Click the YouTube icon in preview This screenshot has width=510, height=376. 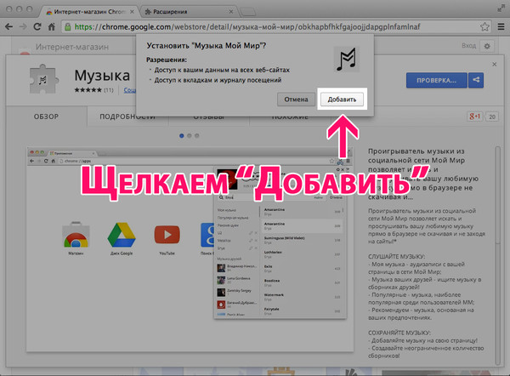[x=167, y=235]
